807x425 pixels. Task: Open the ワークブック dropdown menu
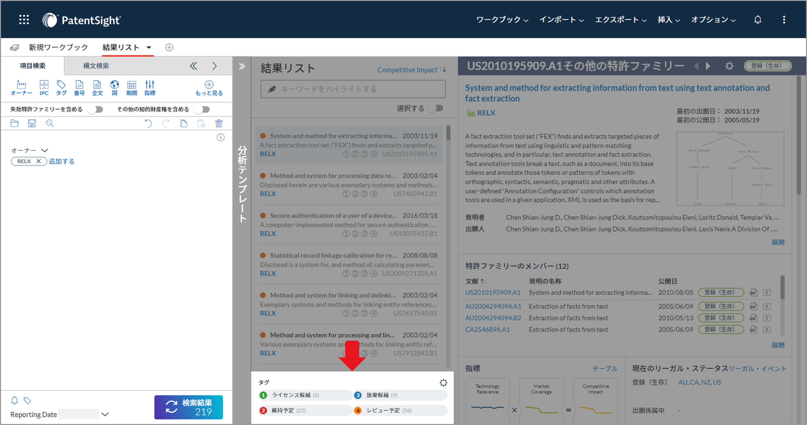(502, 19)
